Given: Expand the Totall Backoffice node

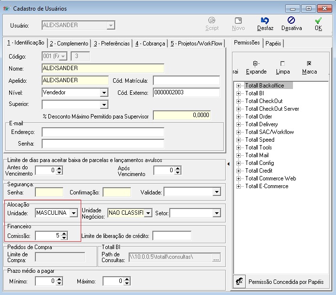Looking at the screenshot, I should click(238, 86).
